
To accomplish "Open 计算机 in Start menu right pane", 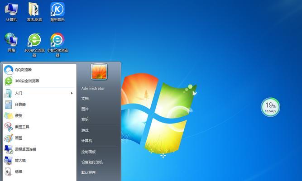I will point(86,141).
